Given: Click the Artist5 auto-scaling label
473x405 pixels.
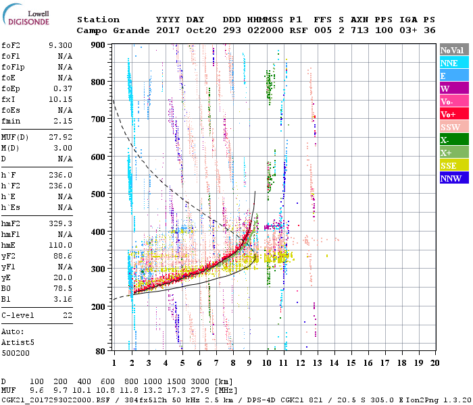Looking at the screenshot, I should point(18,343).
